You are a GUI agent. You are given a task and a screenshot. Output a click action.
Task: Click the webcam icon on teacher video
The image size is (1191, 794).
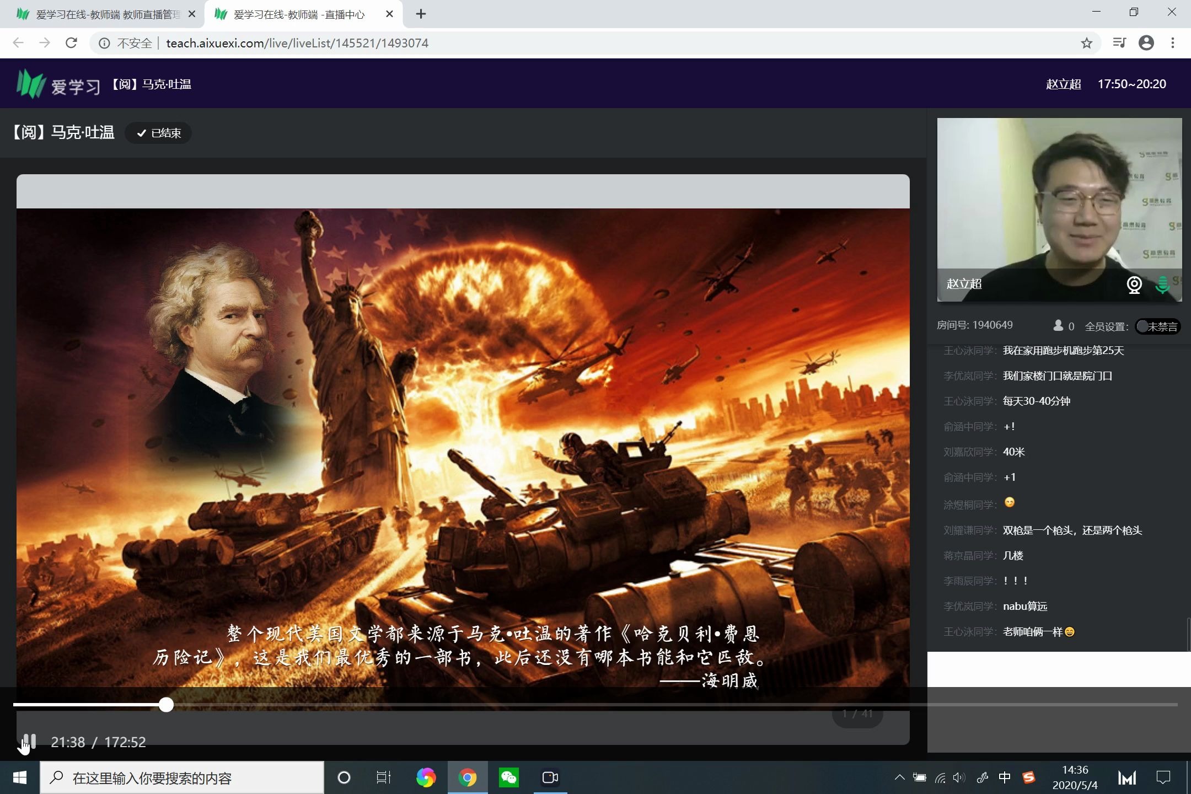pyautogui.click(x=1134, y=285)
